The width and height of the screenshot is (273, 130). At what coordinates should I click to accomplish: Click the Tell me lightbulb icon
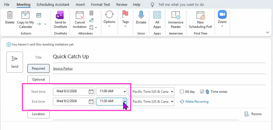click(153, 5)
